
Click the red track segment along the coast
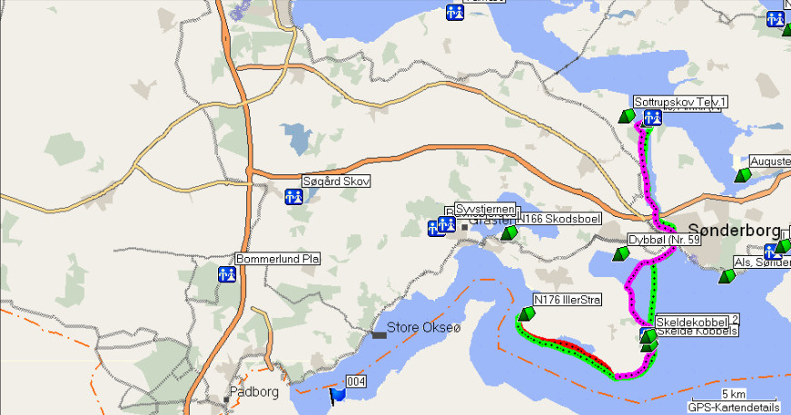(x=572, y=346)
